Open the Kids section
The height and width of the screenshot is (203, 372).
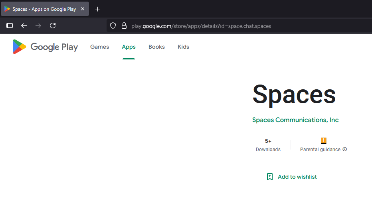coord(183,47)
